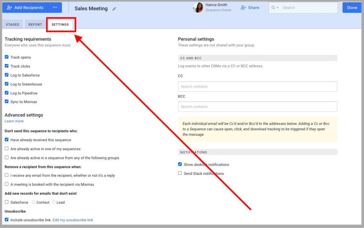Click the Done button
The height and width of the screenshot is (228, 364).
(x=352, y=8)
